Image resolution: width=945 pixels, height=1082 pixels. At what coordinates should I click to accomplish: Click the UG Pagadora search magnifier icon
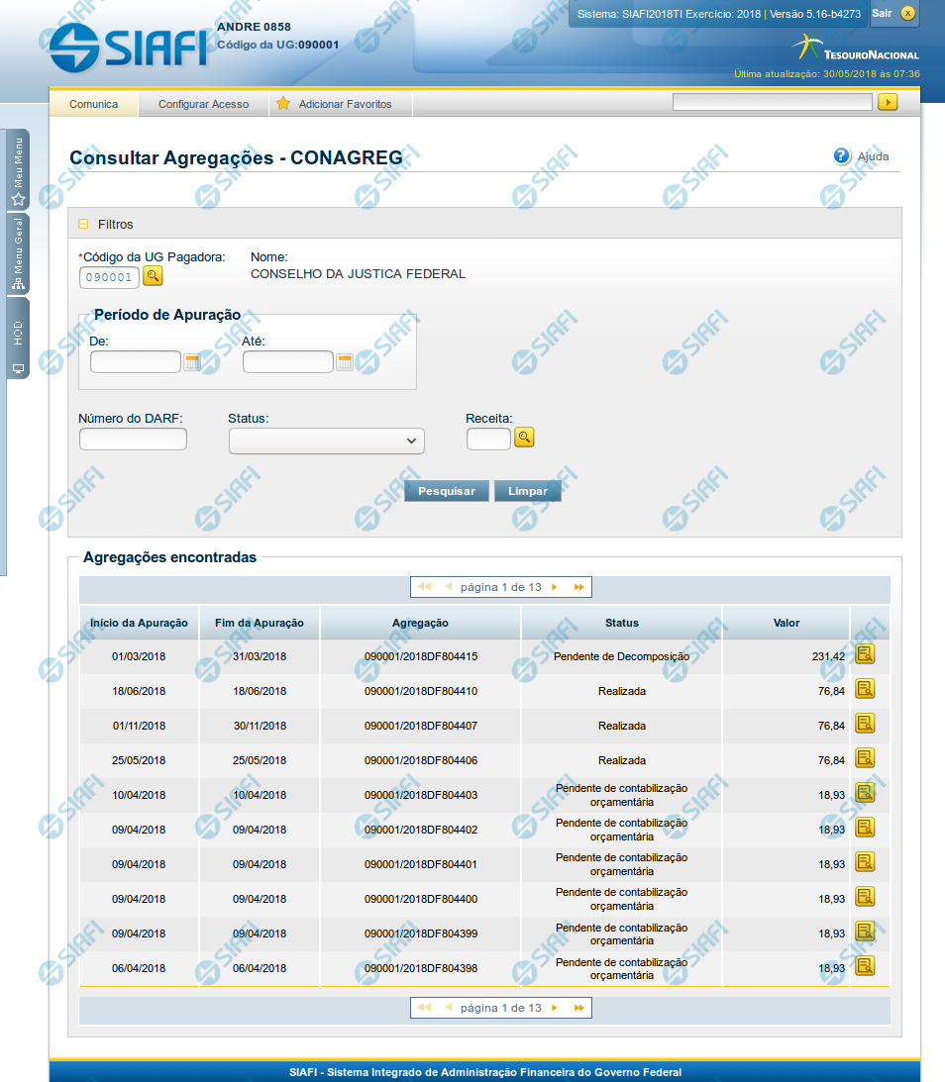tap(153, 276)
